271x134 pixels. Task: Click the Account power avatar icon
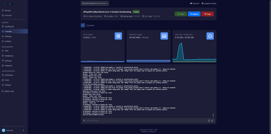point(3,130)
